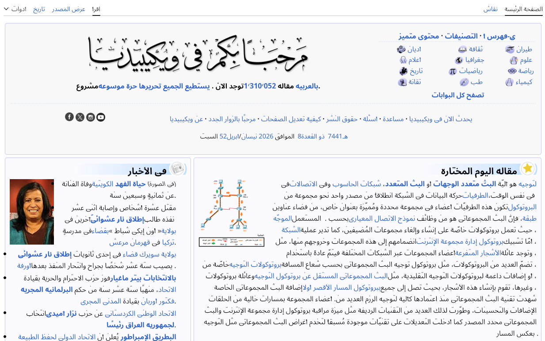Open Wikipedia's Facebook page icon
The height and width of the screenshot is (341, 545).
[69, 117]
